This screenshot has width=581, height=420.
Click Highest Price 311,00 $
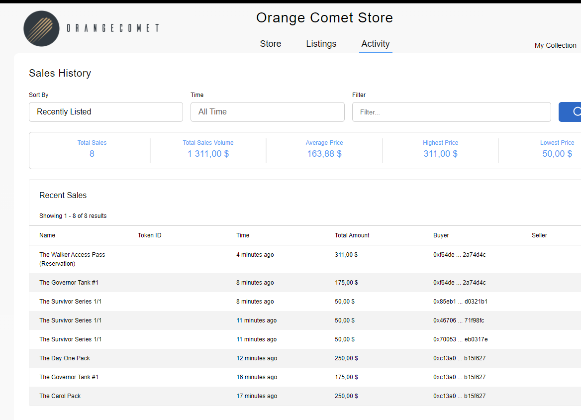440,153
